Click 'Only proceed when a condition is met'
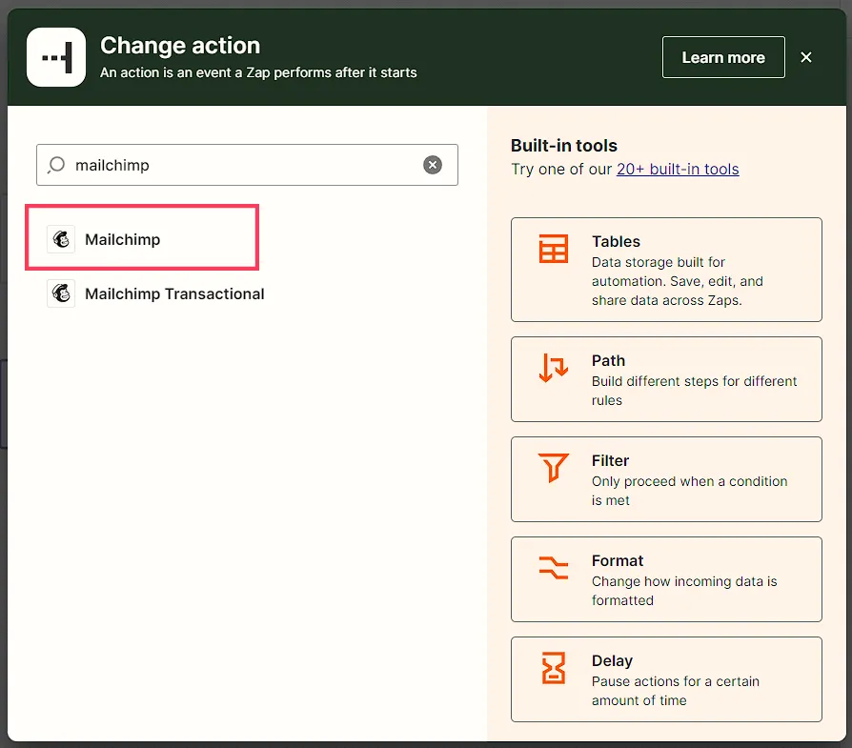Screen dimensions: 852x748 [x=689, y=491]
